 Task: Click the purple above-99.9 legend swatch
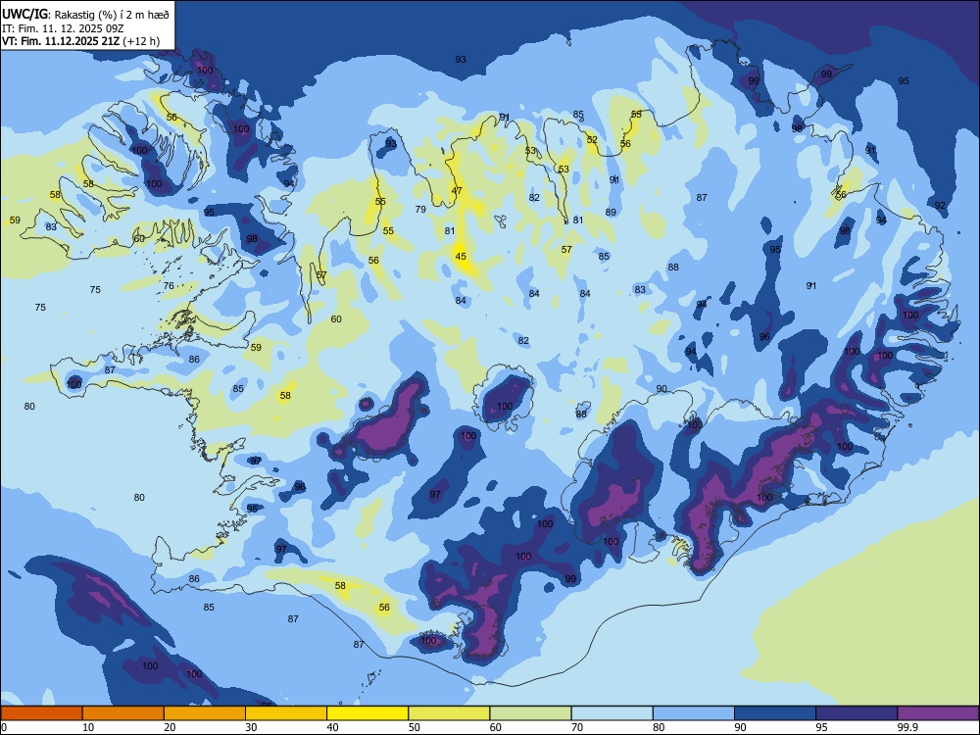pos(938,713)
